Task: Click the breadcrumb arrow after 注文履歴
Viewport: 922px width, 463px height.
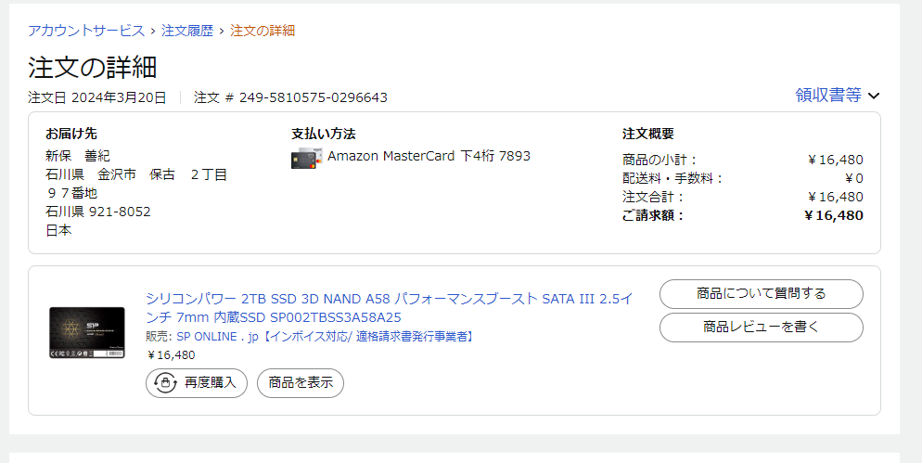Action: (x=223, y=31)
